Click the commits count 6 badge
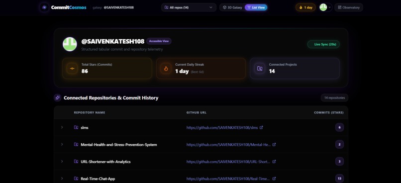 tap(339, 127)
